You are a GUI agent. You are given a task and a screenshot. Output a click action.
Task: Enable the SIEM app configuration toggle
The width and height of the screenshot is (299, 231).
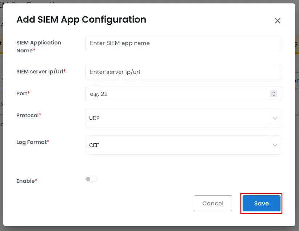pyautogui.click(x=91, y=179)
